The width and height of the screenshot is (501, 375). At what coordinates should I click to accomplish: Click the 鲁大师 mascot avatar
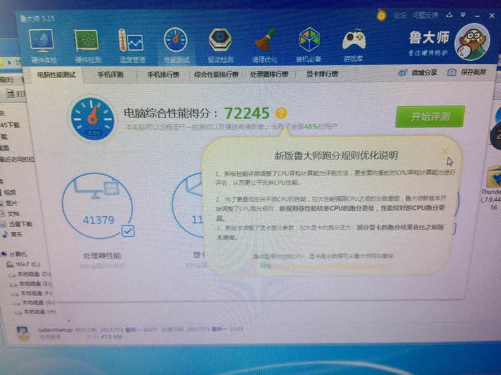[472, 42]
